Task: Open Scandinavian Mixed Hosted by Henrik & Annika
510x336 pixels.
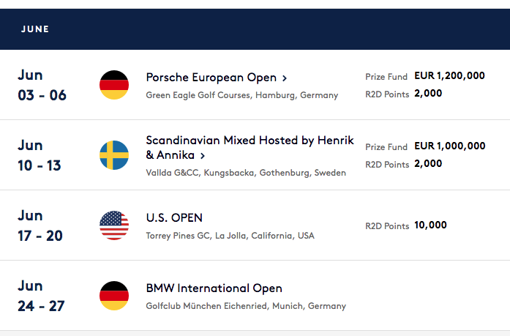Action: tap(250, 141)
